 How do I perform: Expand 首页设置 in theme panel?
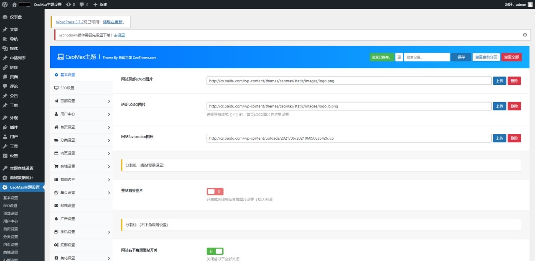click(x=82, y=127)
